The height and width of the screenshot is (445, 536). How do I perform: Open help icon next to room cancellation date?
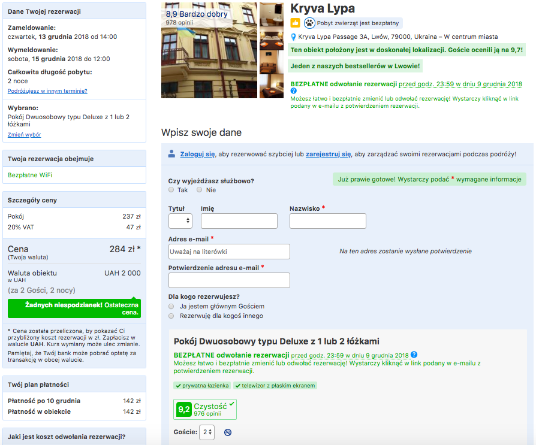[414, 355]
